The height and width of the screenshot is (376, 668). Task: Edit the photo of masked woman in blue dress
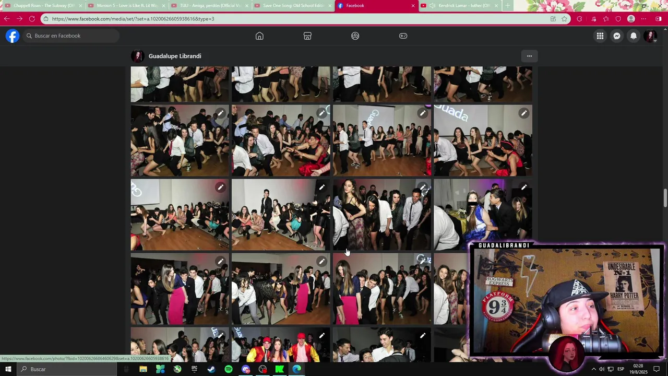pyautogui.click(x=524, y=187)
